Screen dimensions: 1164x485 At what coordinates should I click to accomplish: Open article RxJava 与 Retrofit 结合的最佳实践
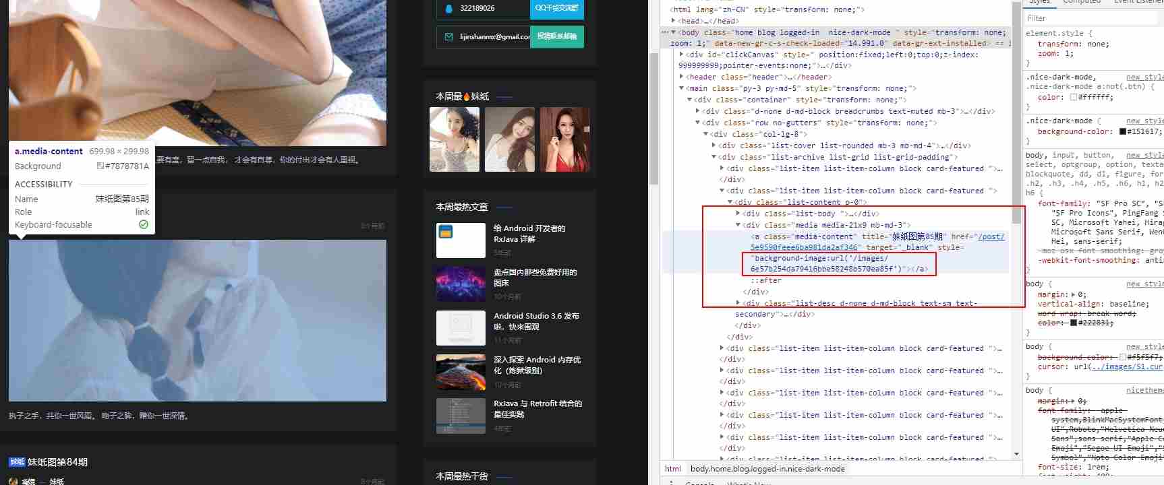(537, 409)
